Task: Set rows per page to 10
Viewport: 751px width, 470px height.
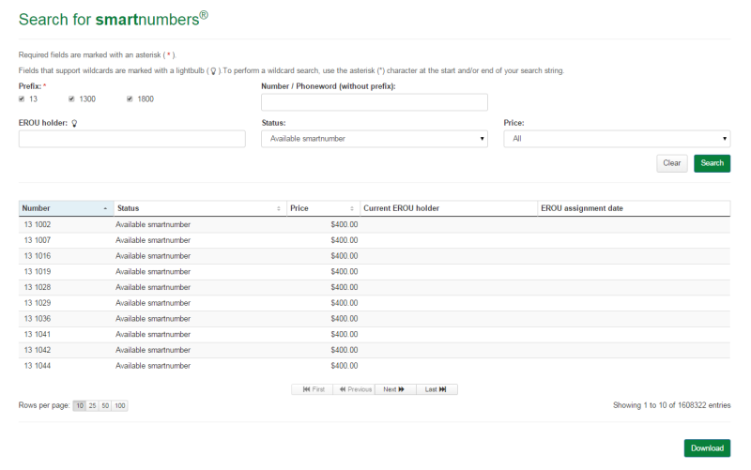Action: pyautogui.click(x=80, y=406)
